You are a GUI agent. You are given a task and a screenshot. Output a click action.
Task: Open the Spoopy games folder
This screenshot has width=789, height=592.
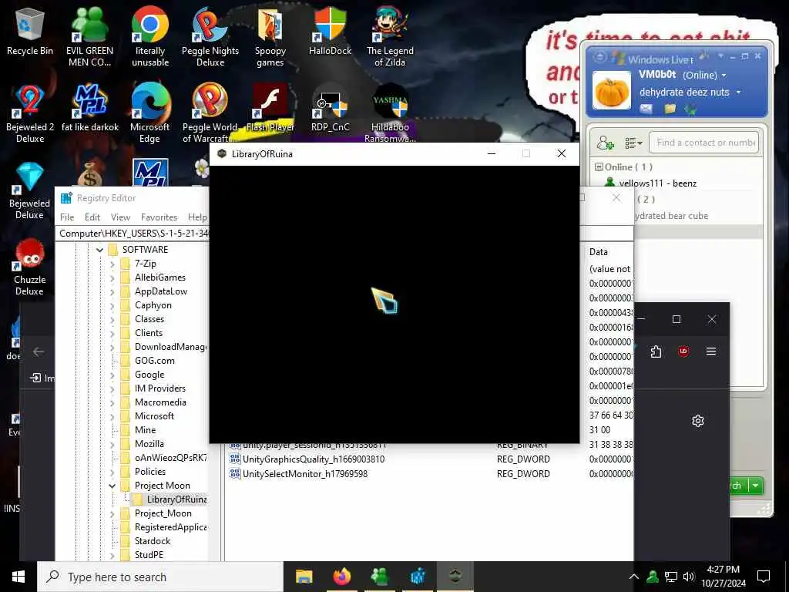pos(270,36)
